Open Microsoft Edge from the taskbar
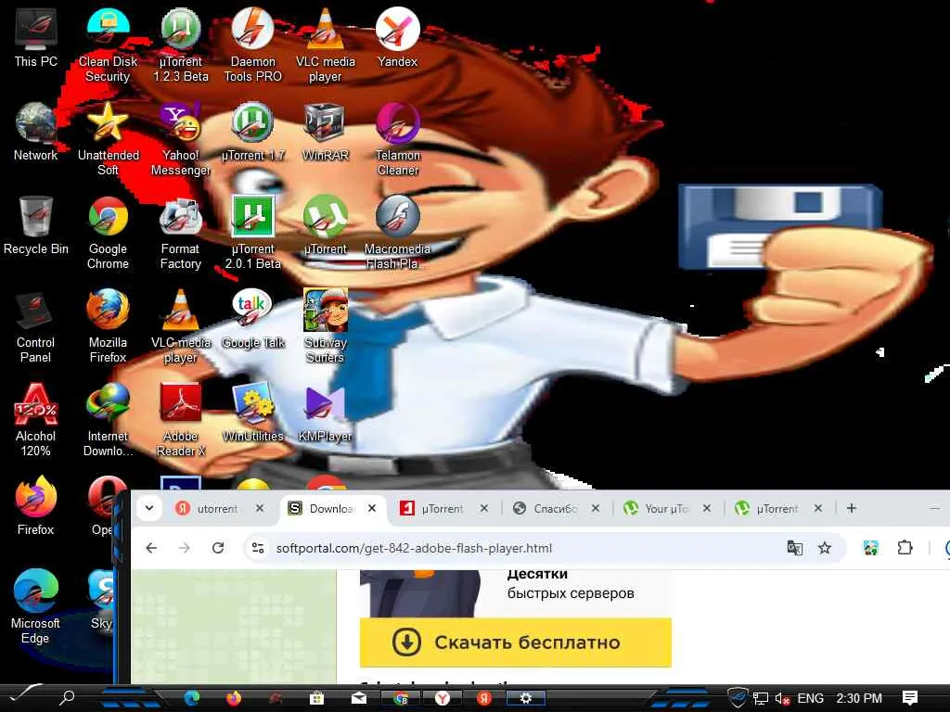The image size is (950, 712). [191, 699]
